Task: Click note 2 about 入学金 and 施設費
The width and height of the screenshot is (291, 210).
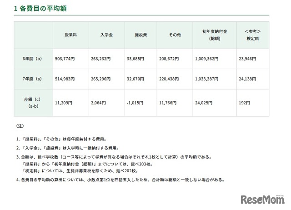Action: point(68,148)
